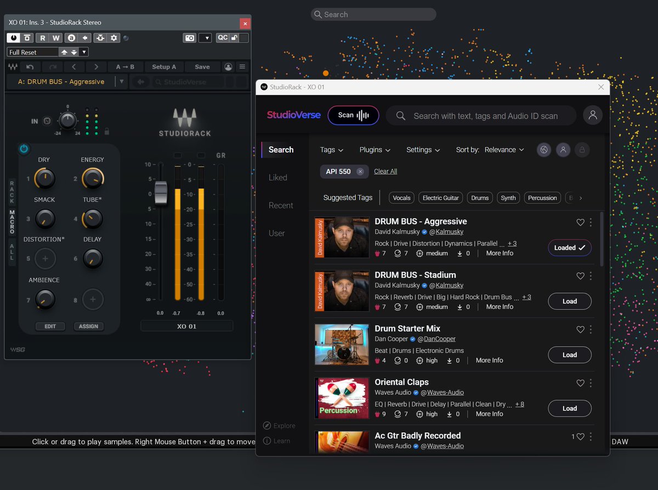Click the QC quick controls button
The height and width of the screenshot is (490, 658).
(222, 38)
